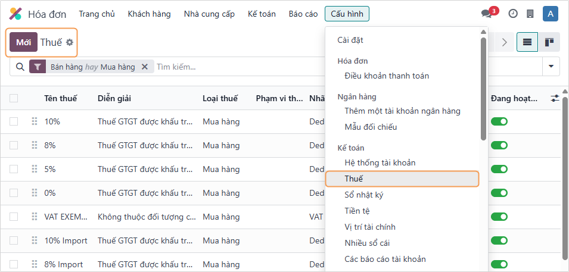Expand the search options dropdown arrow
The height and width of the screenshot is (272, 569).
click(x=551, y=67)
